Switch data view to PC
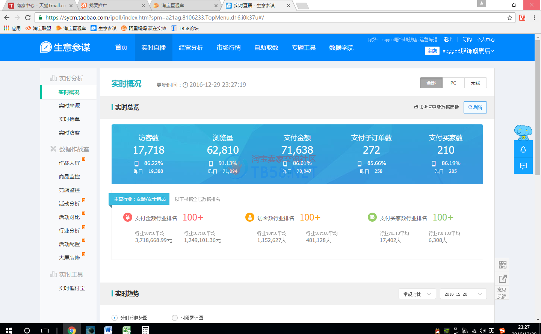Screen dimensions: 541x334 pyautogui.click(x=453, y=83)
